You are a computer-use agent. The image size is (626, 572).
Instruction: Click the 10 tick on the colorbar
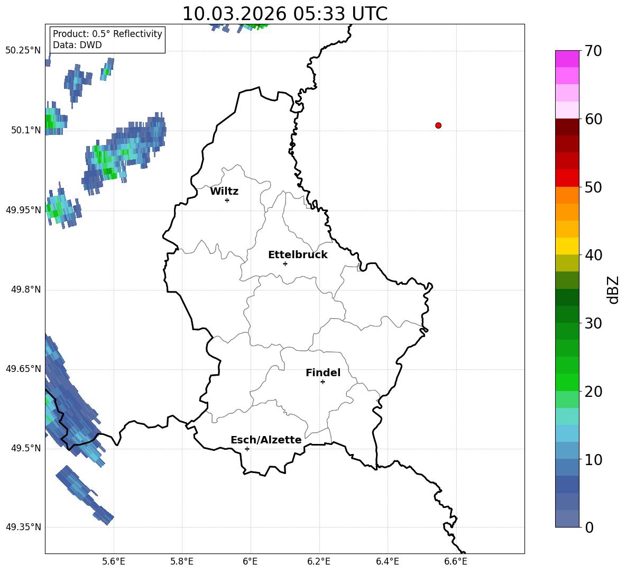593,459
